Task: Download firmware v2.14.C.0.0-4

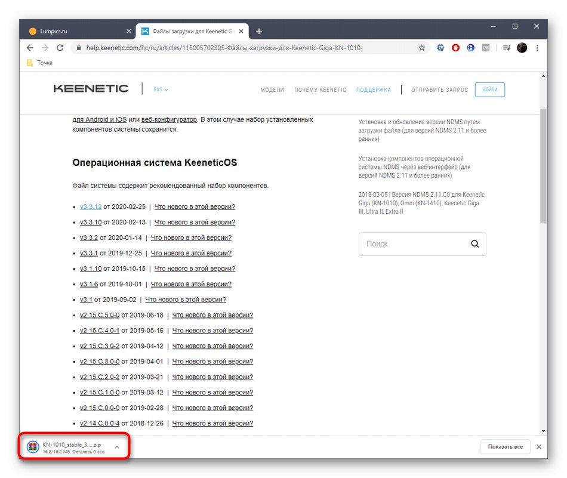Action: pyautogui.click(x=100, y=424)
